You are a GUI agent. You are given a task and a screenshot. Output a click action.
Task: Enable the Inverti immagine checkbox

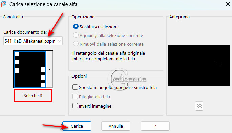[x=75, y=106]
